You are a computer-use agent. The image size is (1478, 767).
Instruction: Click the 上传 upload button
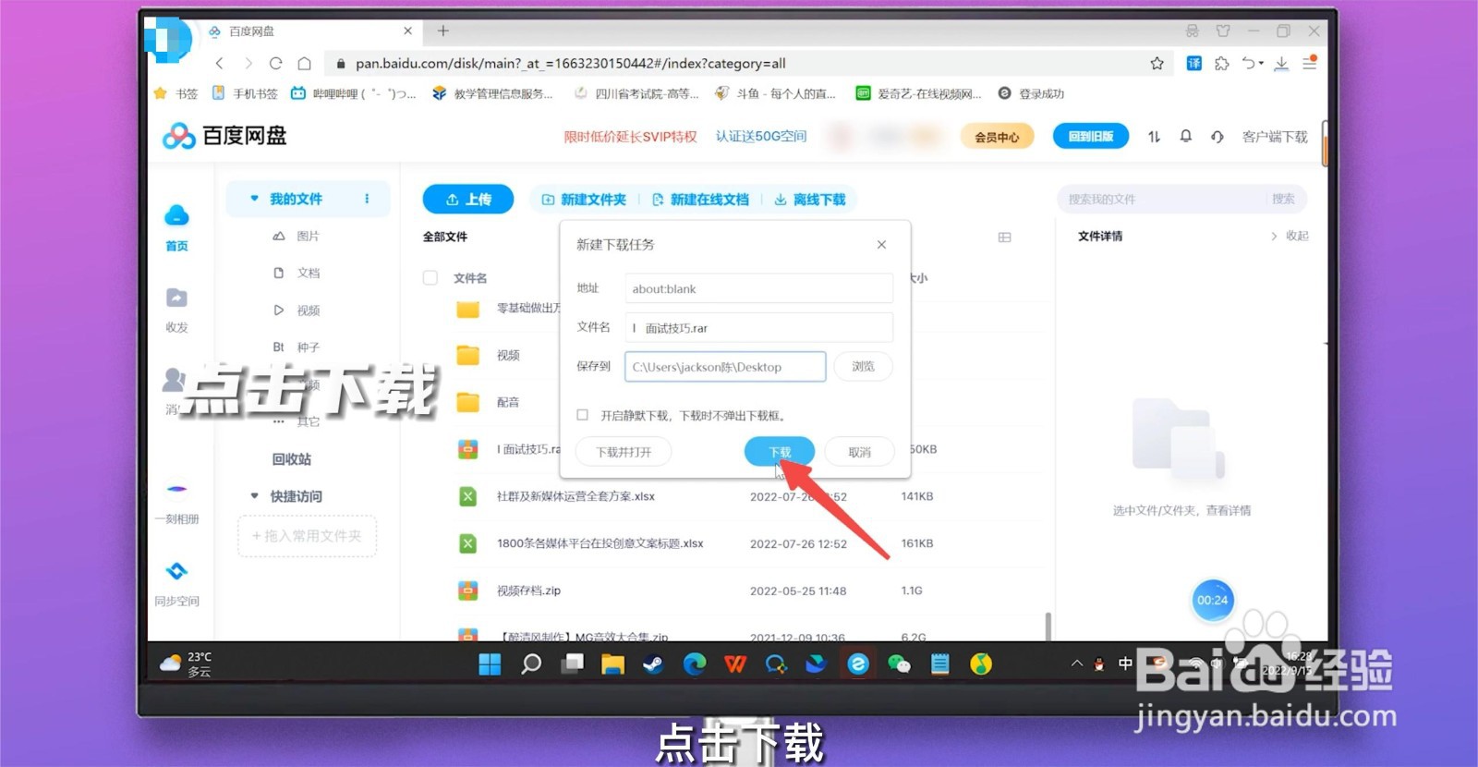coord(467,199)
